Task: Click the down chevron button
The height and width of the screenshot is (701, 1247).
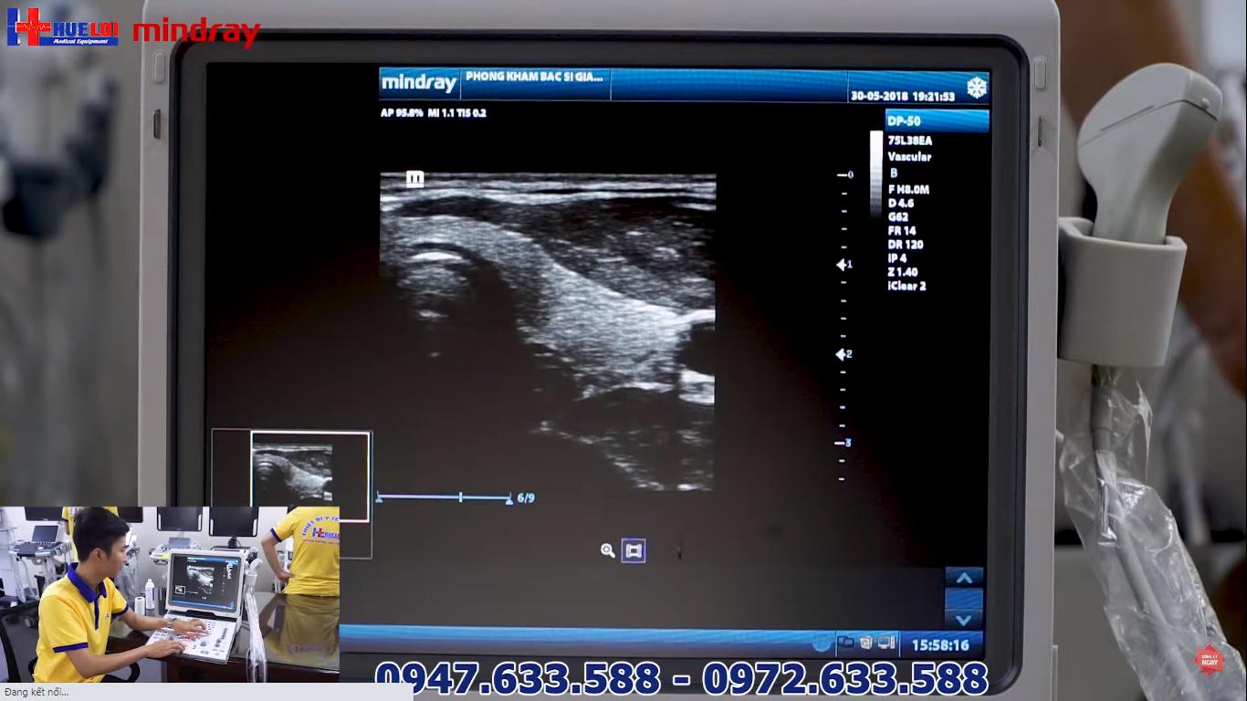Action: point(964,619)
